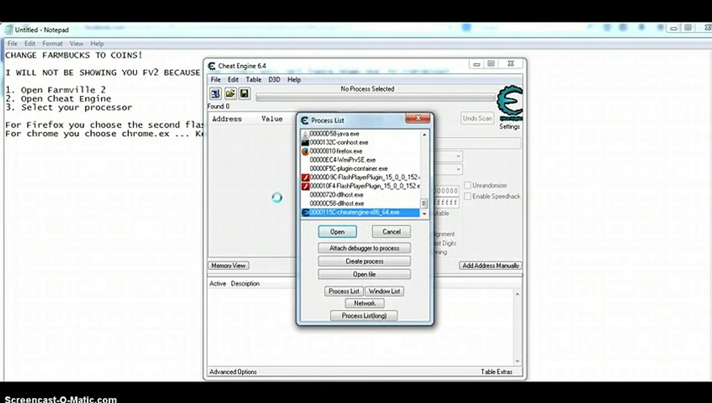Click the scan progress bar
The height and width of the screenshot is (403, 712).
(376, 98)
